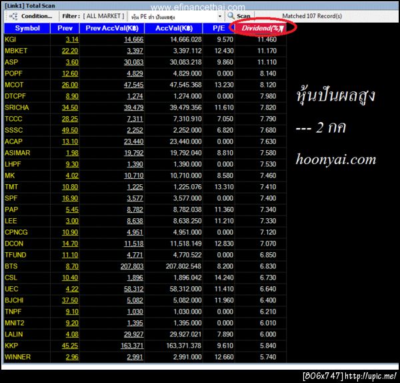Click MCOT P/E value 13.230
The image size is (400, 383).
[224, 85]
